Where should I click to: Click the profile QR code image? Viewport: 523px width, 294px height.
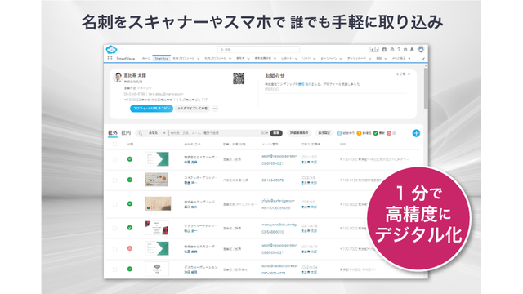tap(239, 78)
